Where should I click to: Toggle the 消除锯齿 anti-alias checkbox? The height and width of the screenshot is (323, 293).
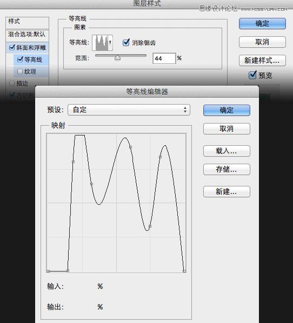[126, 42]
